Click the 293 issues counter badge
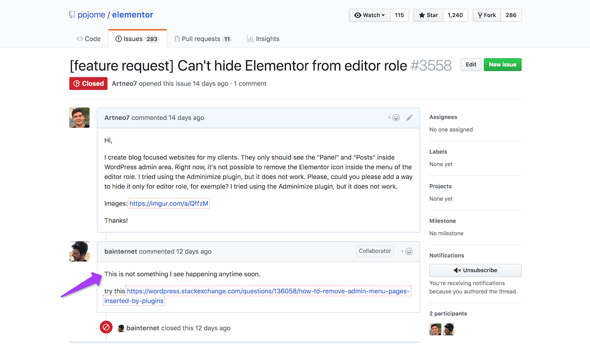Screen dimensions: 590x352 click(152, 39)
